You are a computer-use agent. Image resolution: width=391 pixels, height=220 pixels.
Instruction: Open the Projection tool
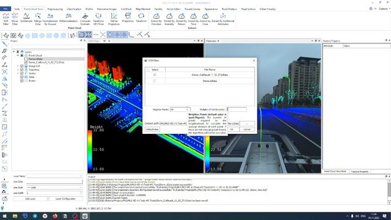point(128,18)
